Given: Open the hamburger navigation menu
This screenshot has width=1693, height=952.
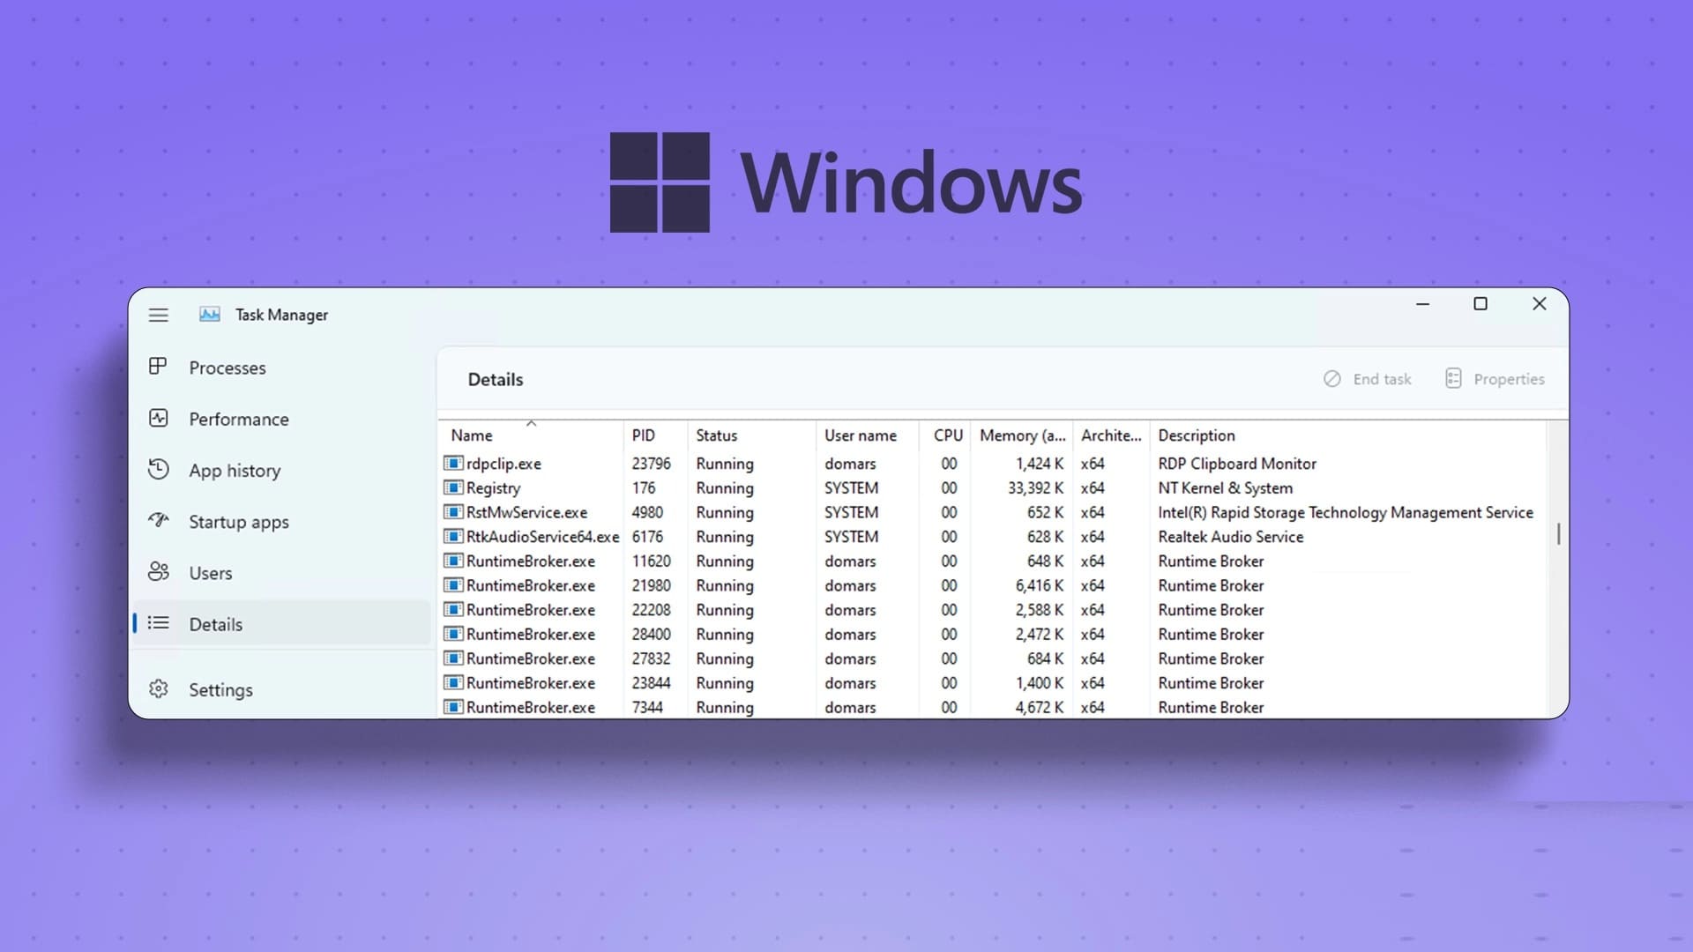Looking at the screenshot, I should [158, 315].
